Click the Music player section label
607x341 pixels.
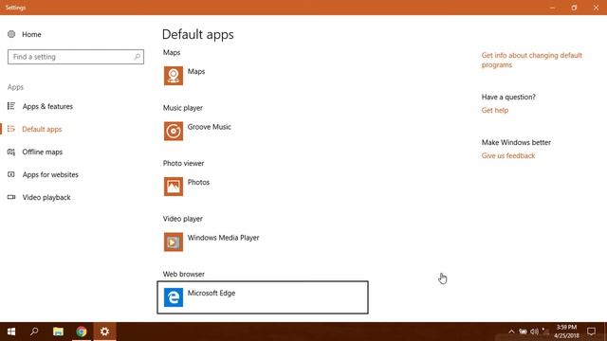(x=183, y=108)
